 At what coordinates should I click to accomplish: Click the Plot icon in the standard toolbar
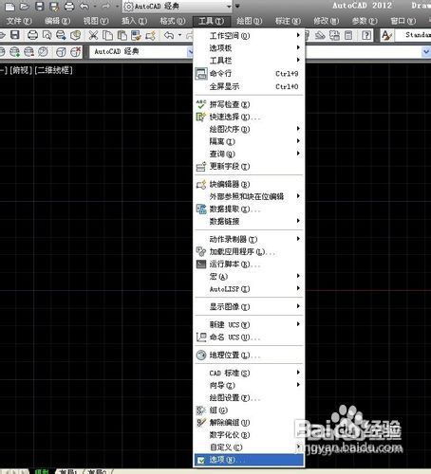click(x=32, y=35)
